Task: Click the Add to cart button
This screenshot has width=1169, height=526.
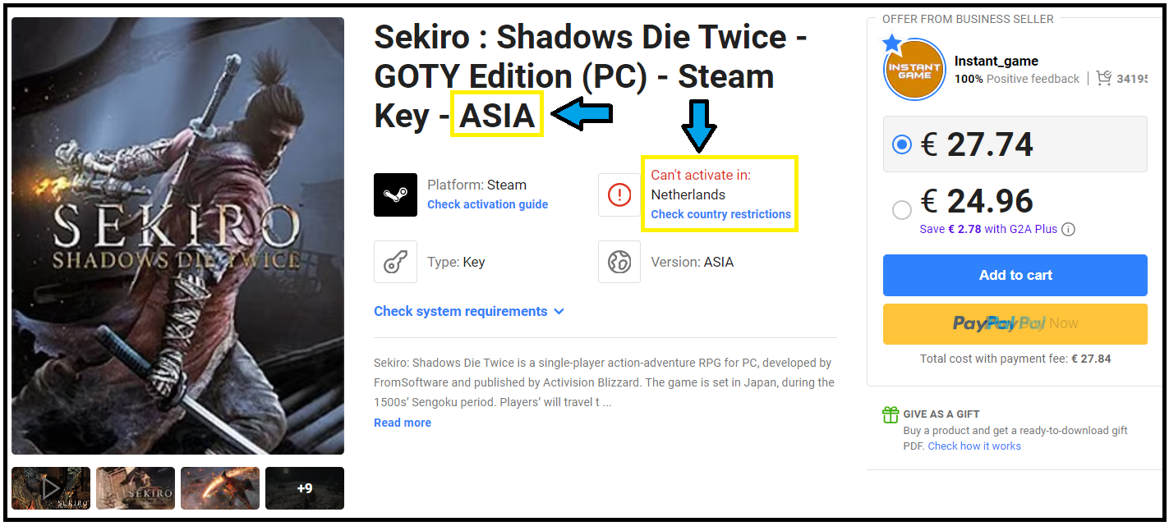Action: click(1015, 275)
